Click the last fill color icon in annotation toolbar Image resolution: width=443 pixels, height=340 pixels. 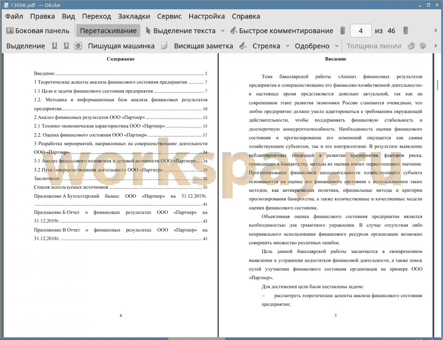coord(423,46)
